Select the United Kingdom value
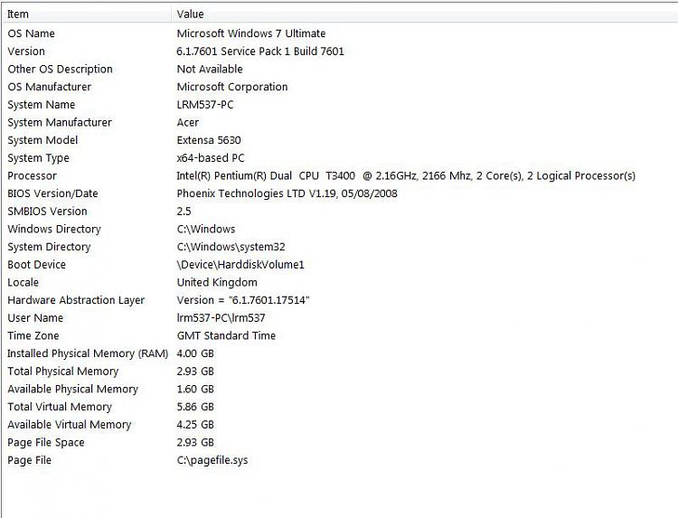 [x=217, y=282]
